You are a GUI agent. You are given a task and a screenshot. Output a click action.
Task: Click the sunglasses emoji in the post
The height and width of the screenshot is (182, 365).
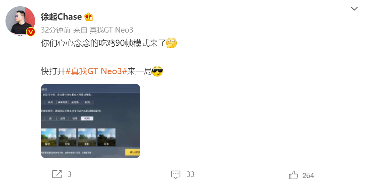[157, 71]
